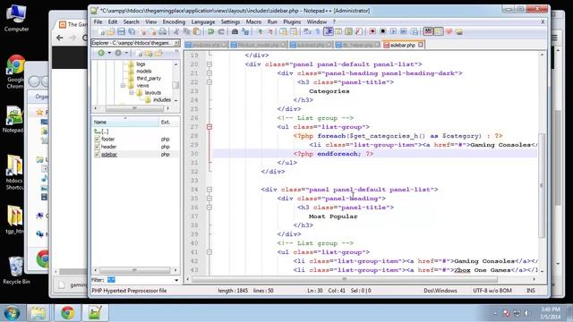573x322 pixels.
Task: Click the Replace toolbar icon
Action: pos(246,32)
